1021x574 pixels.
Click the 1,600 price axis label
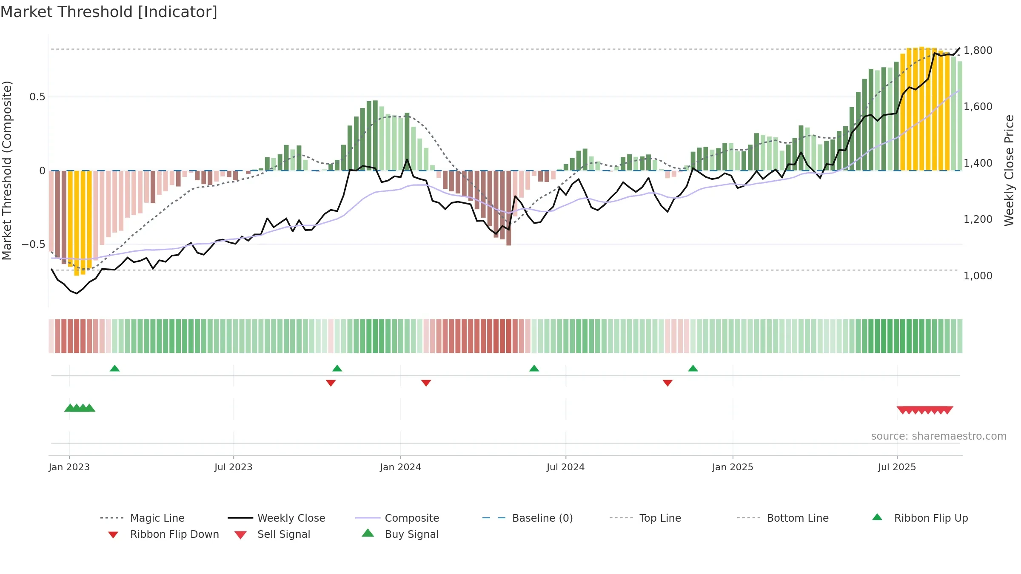978,106
